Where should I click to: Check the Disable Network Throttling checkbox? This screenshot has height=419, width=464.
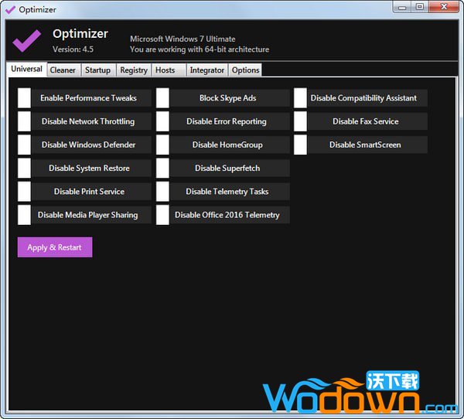(24, 121)
